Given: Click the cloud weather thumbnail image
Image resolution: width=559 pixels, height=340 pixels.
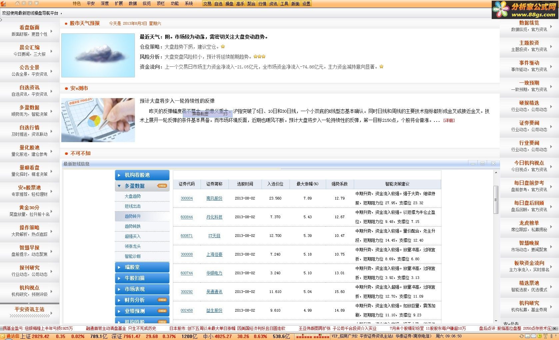Looking at the screenshot, I should (98, 55).
